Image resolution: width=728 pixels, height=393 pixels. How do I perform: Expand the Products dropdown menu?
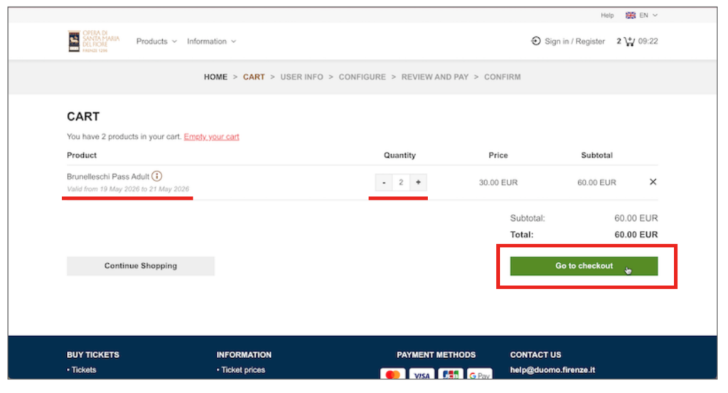[156, 41]
